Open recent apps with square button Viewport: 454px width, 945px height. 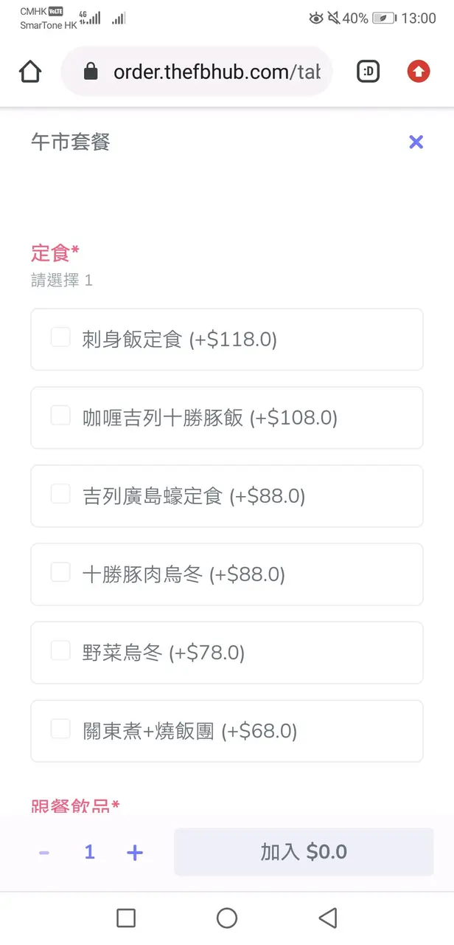pyautogui.click(x=126, y=918)
